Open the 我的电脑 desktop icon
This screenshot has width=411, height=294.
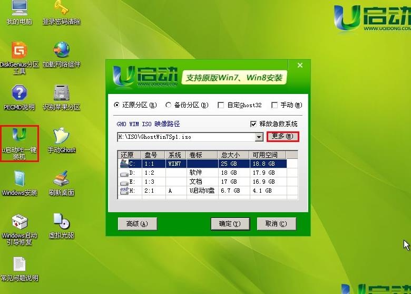19,13
